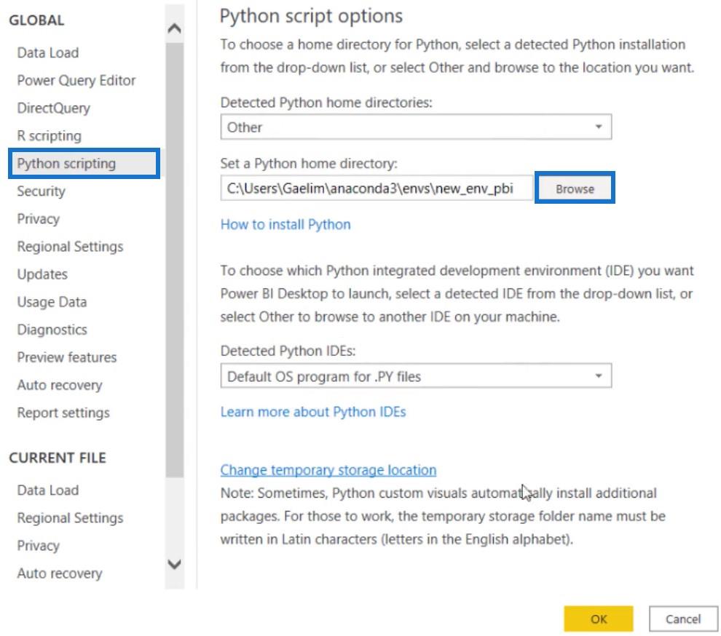
Task: Go to Updates settings
Action: click(42, 274)
